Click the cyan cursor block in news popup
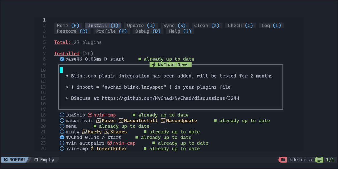The height and width of the screenshot is (169, 338). pos(61,70)
